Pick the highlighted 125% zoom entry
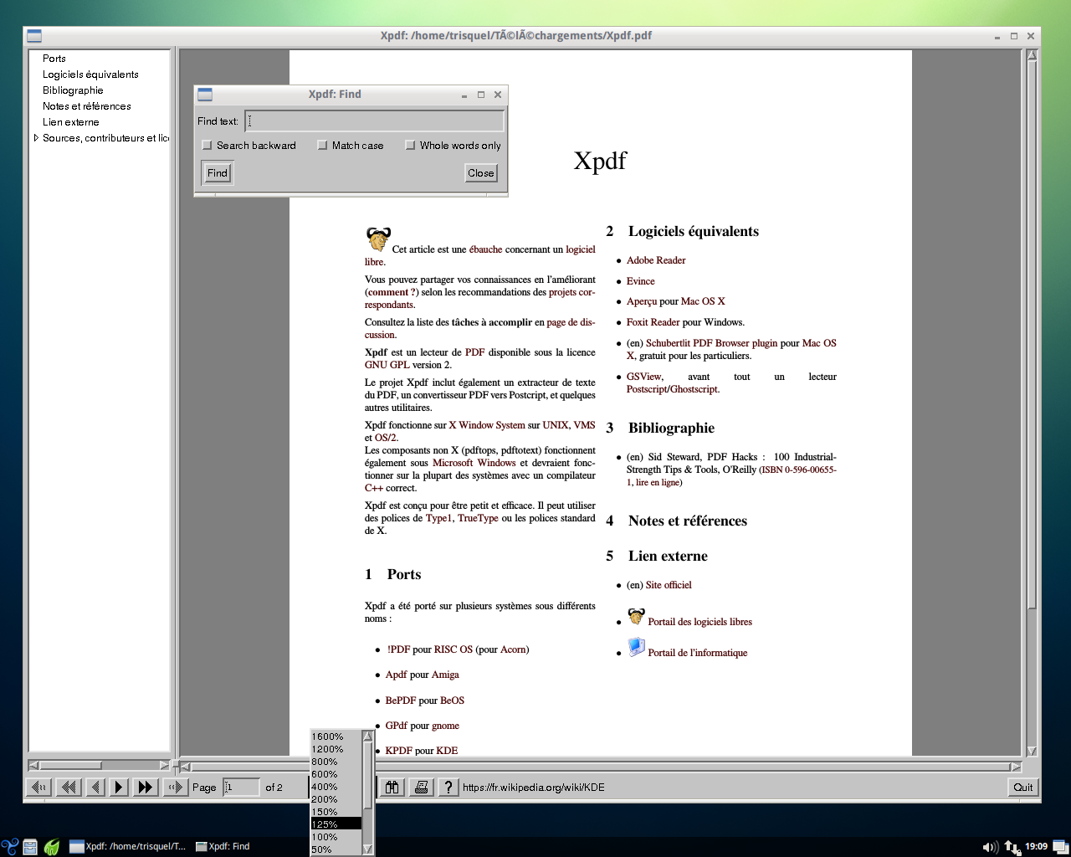Viewport: 1071px width, 857px height. tap(336, 824)
